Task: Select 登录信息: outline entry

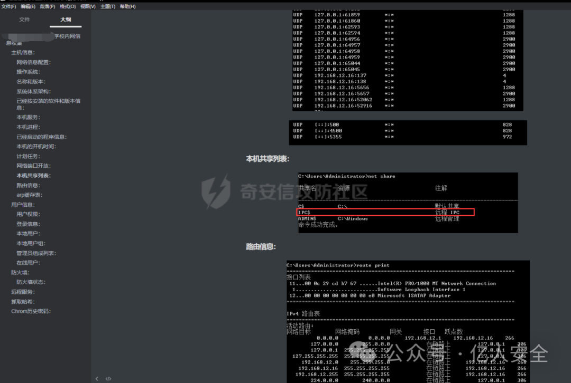Action: 28,224
